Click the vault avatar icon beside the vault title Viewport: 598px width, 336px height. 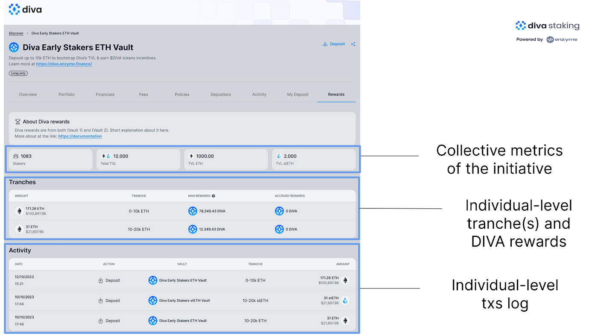14,47
